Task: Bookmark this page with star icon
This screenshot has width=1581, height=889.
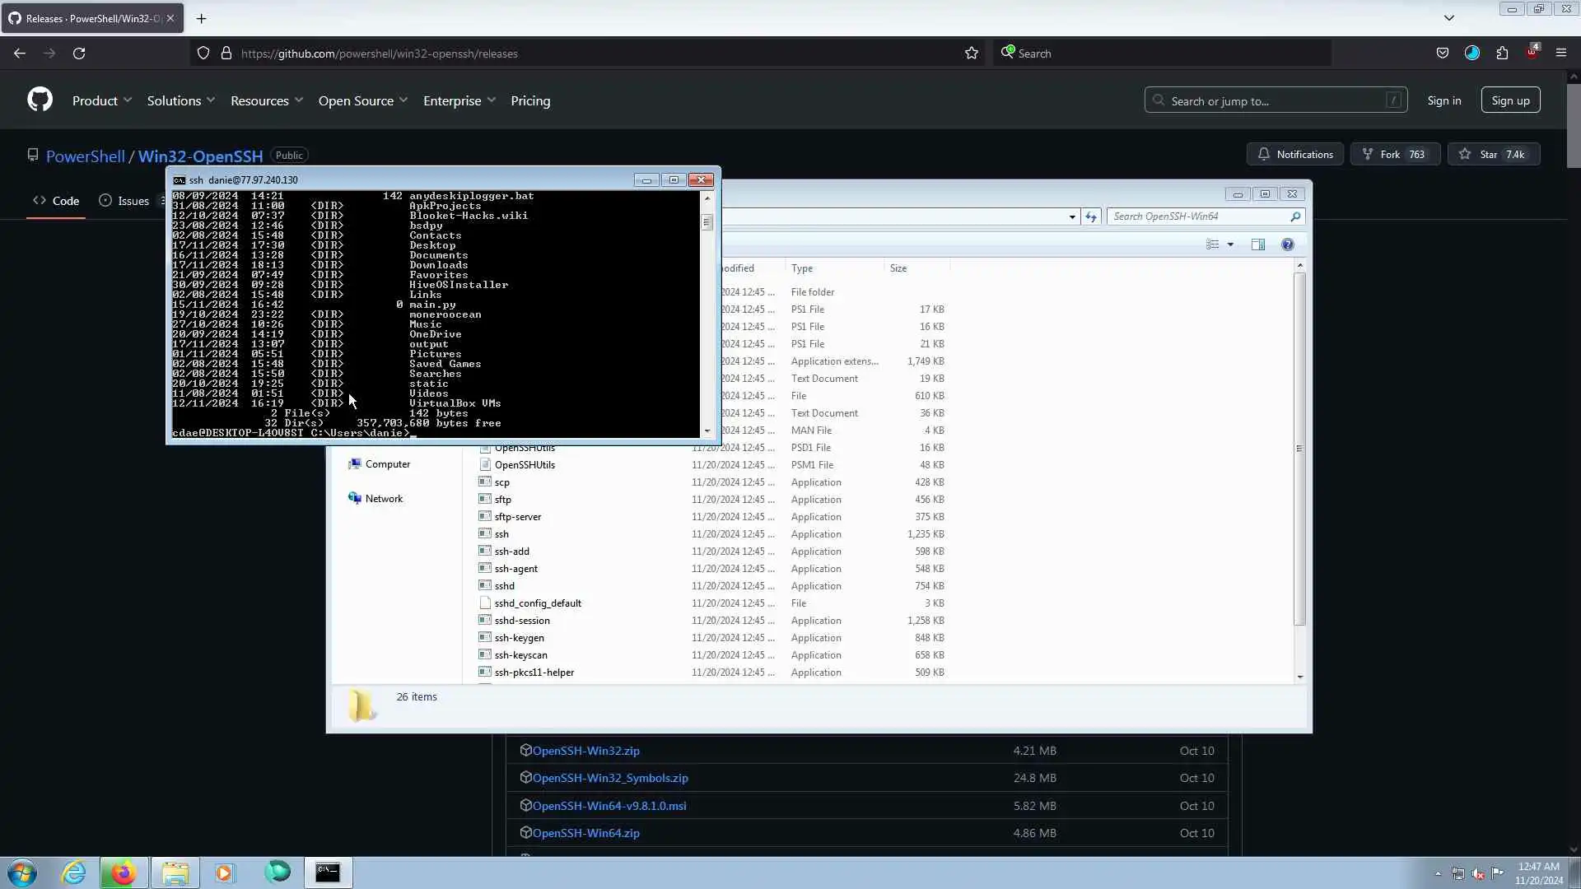Action: tap(972, 54)
